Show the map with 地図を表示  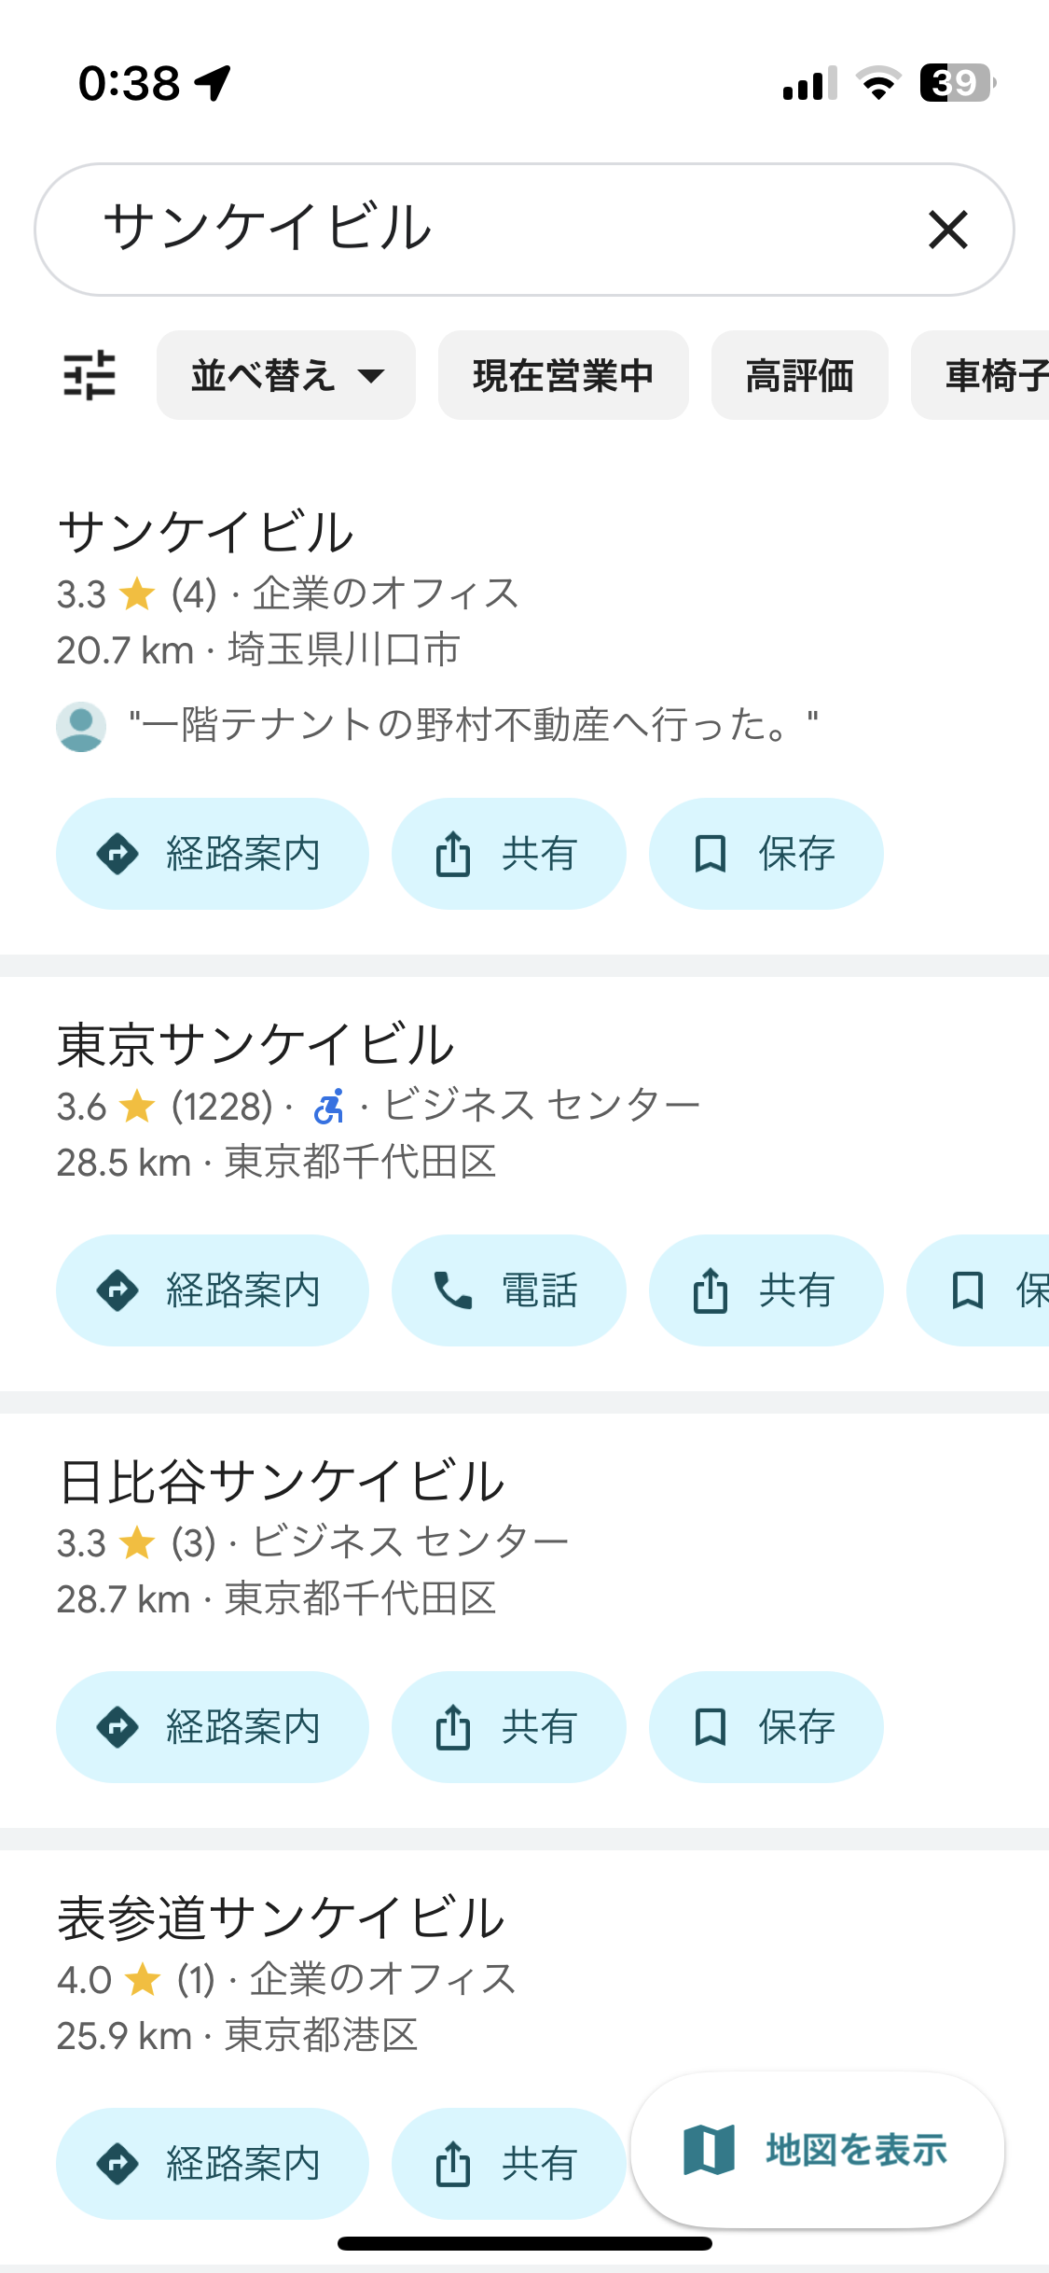[818, 2150]
